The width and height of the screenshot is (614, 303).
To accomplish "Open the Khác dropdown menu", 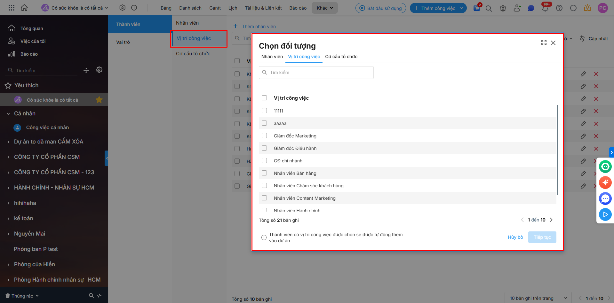I will pyautogui.click(x=324, y=8).
